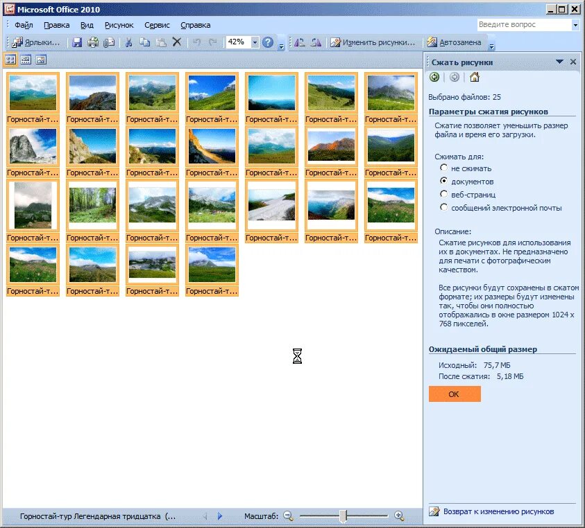
Task: Move the Масштаб zoom slider handle
Action: click(344, 516)
